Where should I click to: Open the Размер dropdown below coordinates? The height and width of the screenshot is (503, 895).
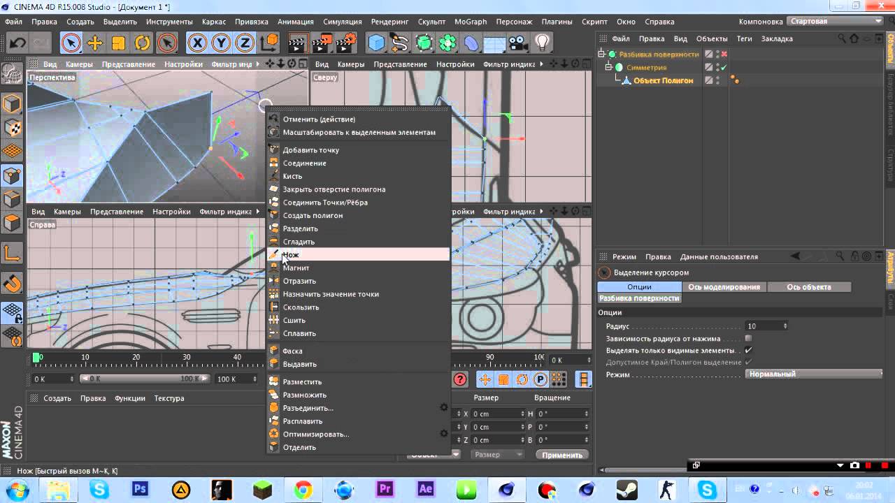click(x=496, y=454)
